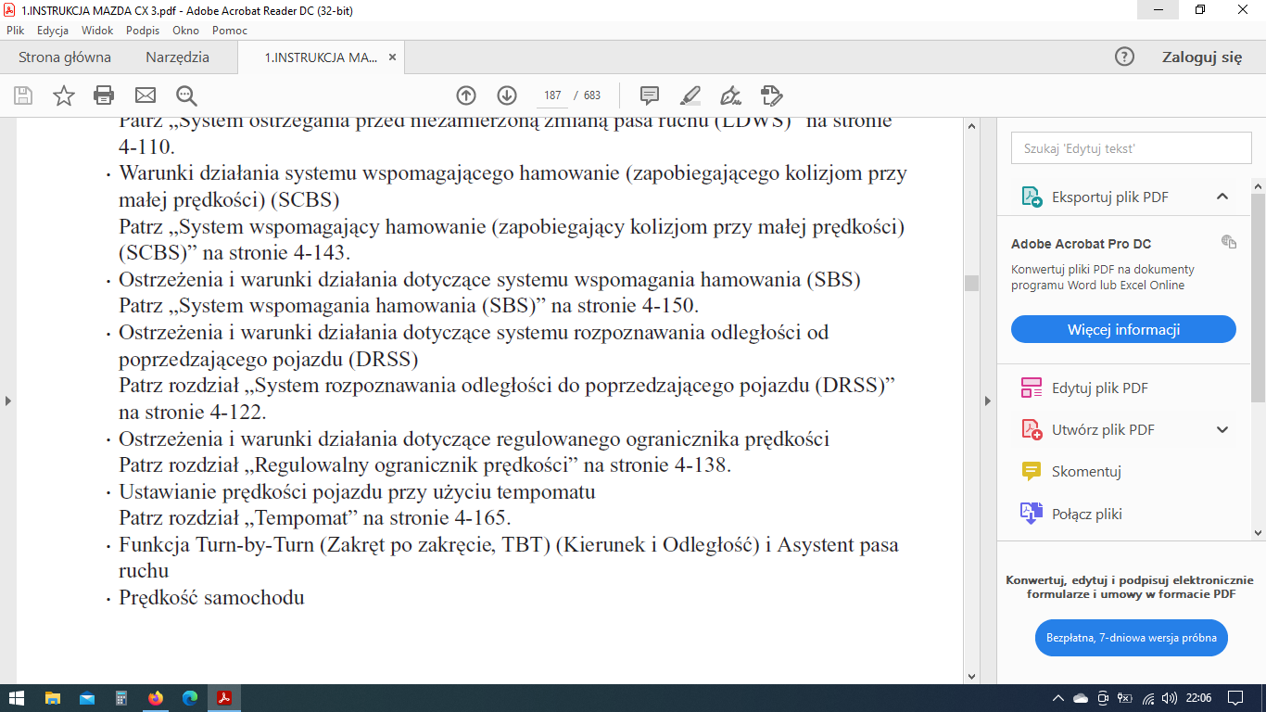
Task: Click Bezpłatna, 7-dniowa wersja próbna button
Action: coord(1131,638)
